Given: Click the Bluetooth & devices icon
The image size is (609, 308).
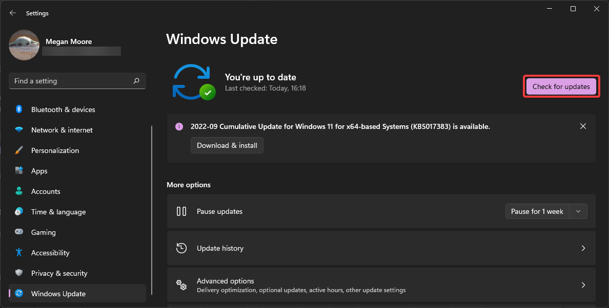Looking at the screenshot, I should pos(19,109).
